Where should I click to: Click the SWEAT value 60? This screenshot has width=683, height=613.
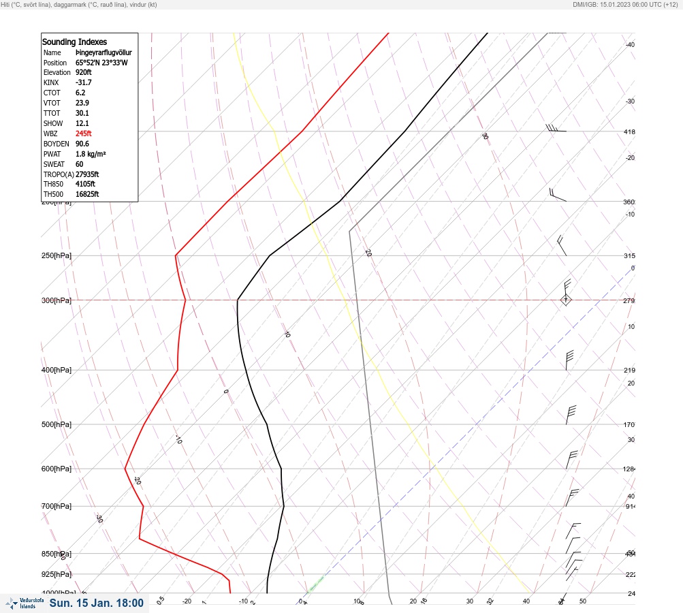coord(79,164)
